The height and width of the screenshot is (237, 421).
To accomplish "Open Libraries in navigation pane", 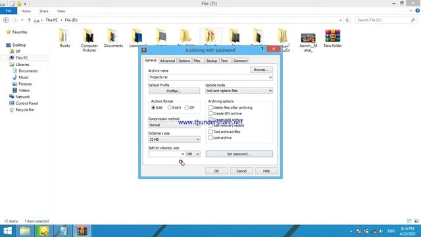I will [22, 65].
